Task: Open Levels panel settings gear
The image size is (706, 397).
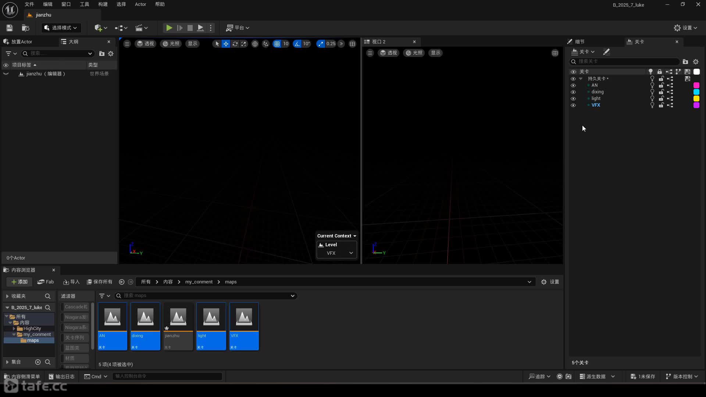Action: pyautogui.click(x=696, y=62)
